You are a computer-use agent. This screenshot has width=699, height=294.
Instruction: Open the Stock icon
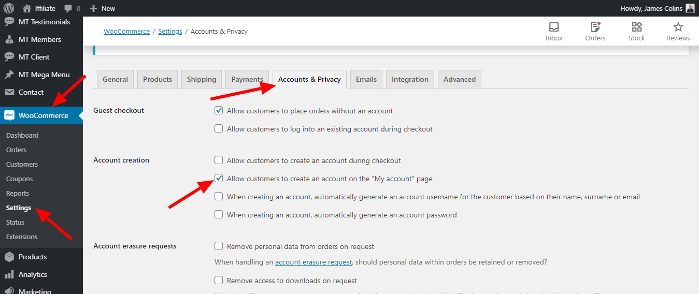pyautogui.click(x=637, y=27)
